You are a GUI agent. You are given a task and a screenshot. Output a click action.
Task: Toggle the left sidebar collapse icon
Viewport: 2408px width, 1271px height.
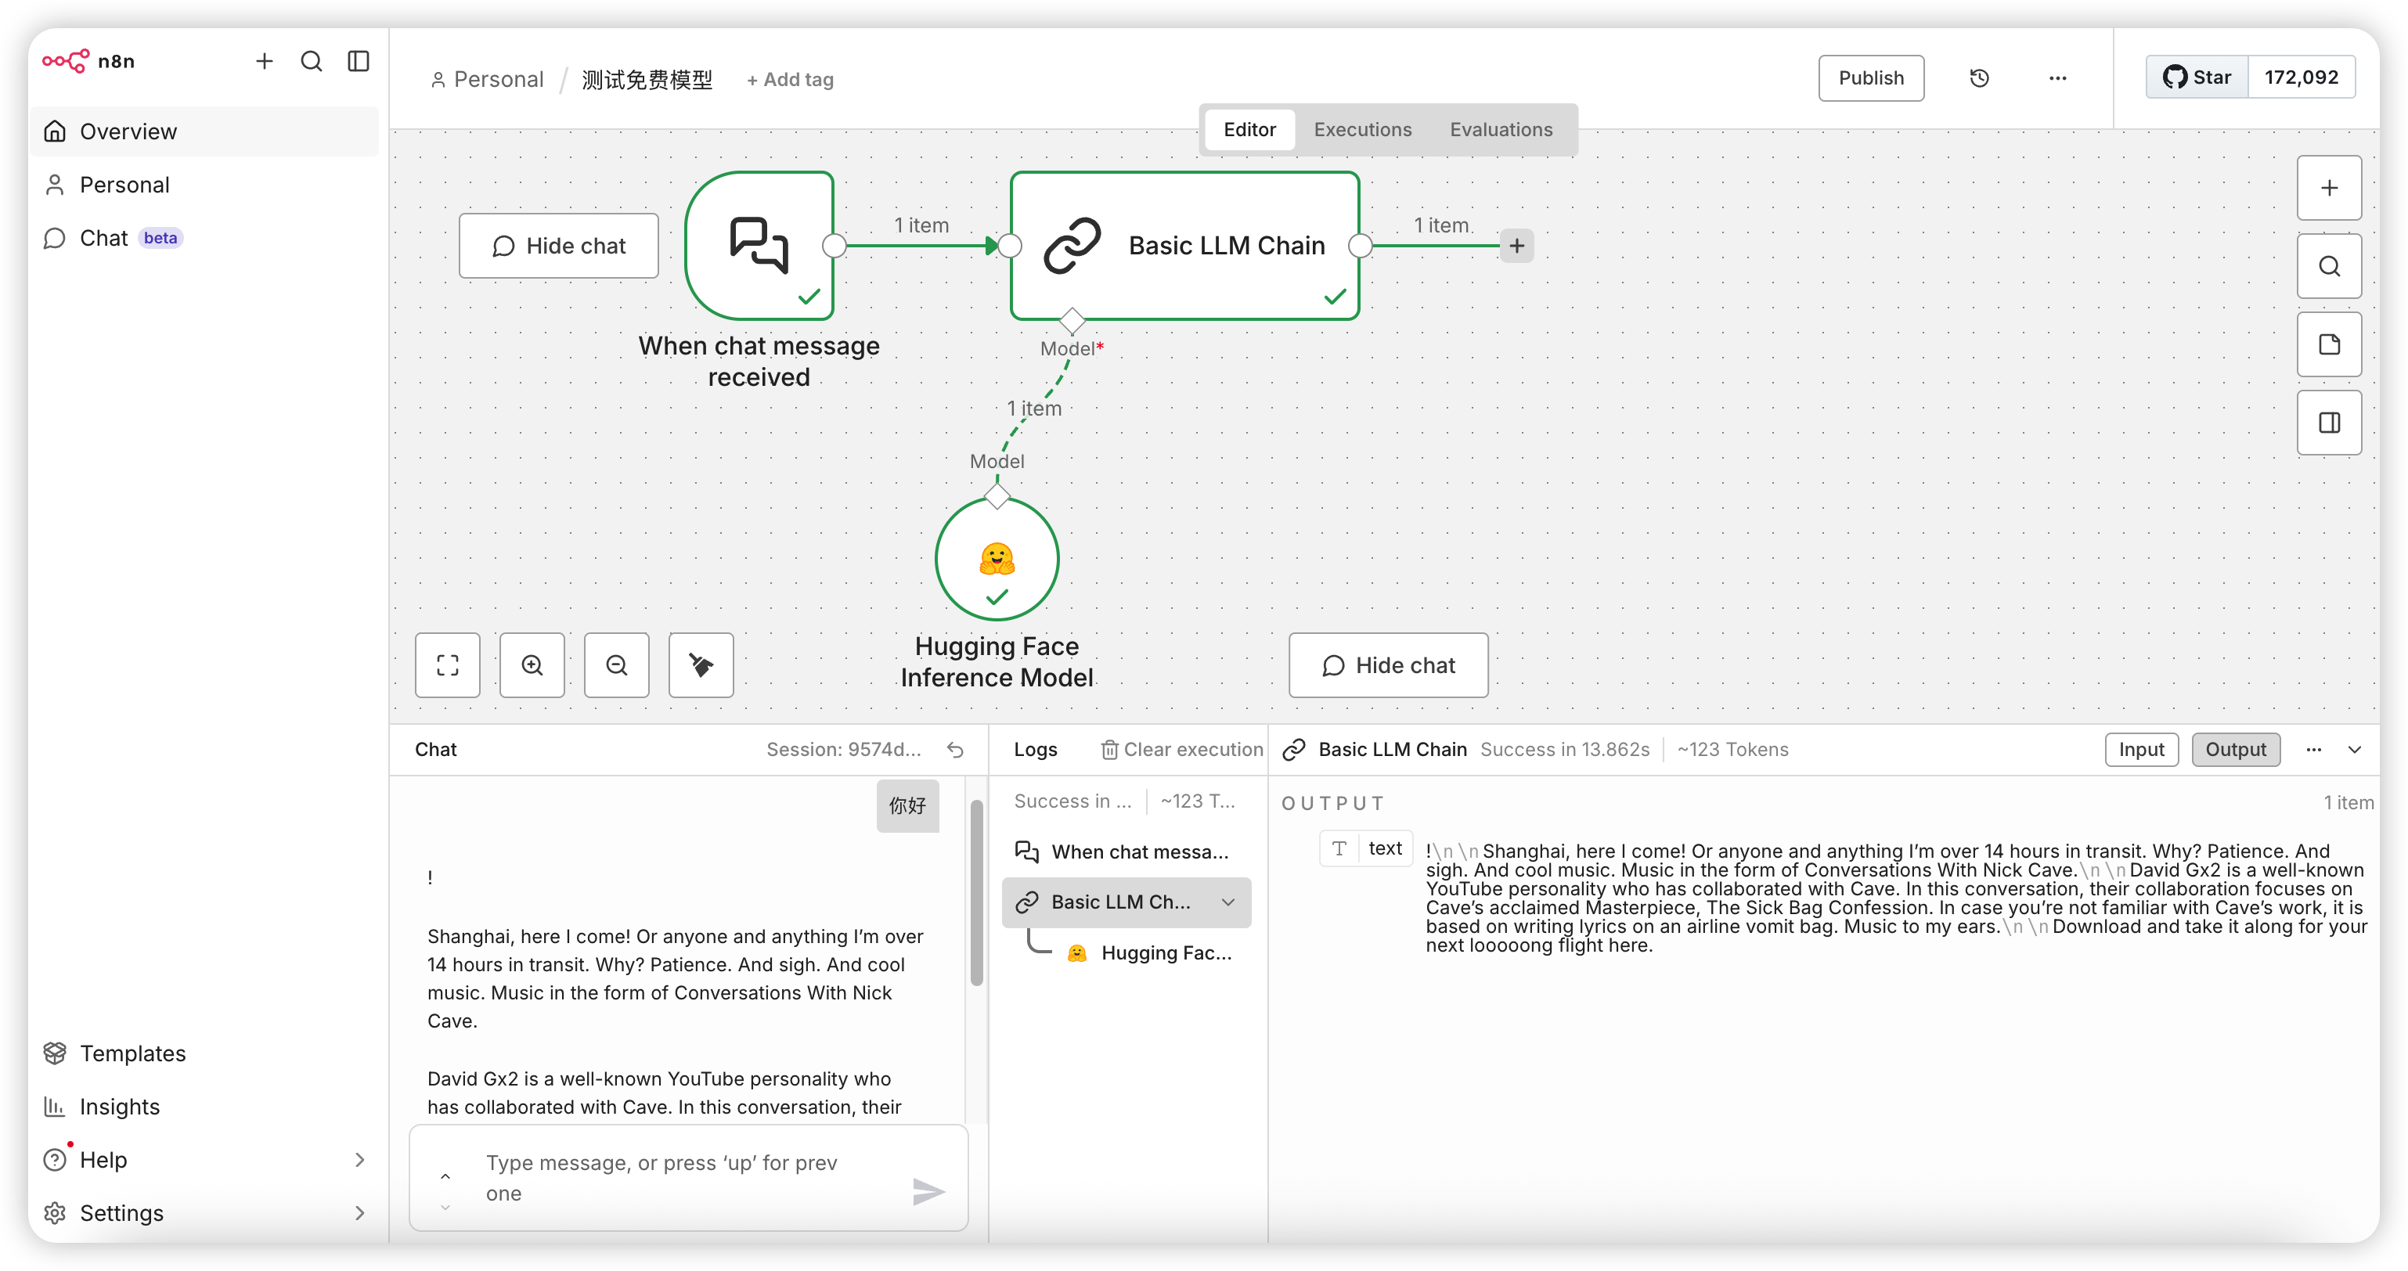tap(358, 62)
